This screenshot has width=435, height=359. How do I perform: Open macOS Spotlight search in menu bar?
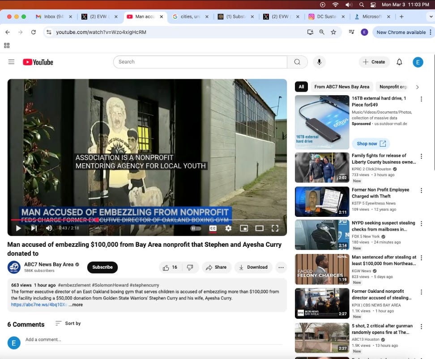[x=362, y=5]
